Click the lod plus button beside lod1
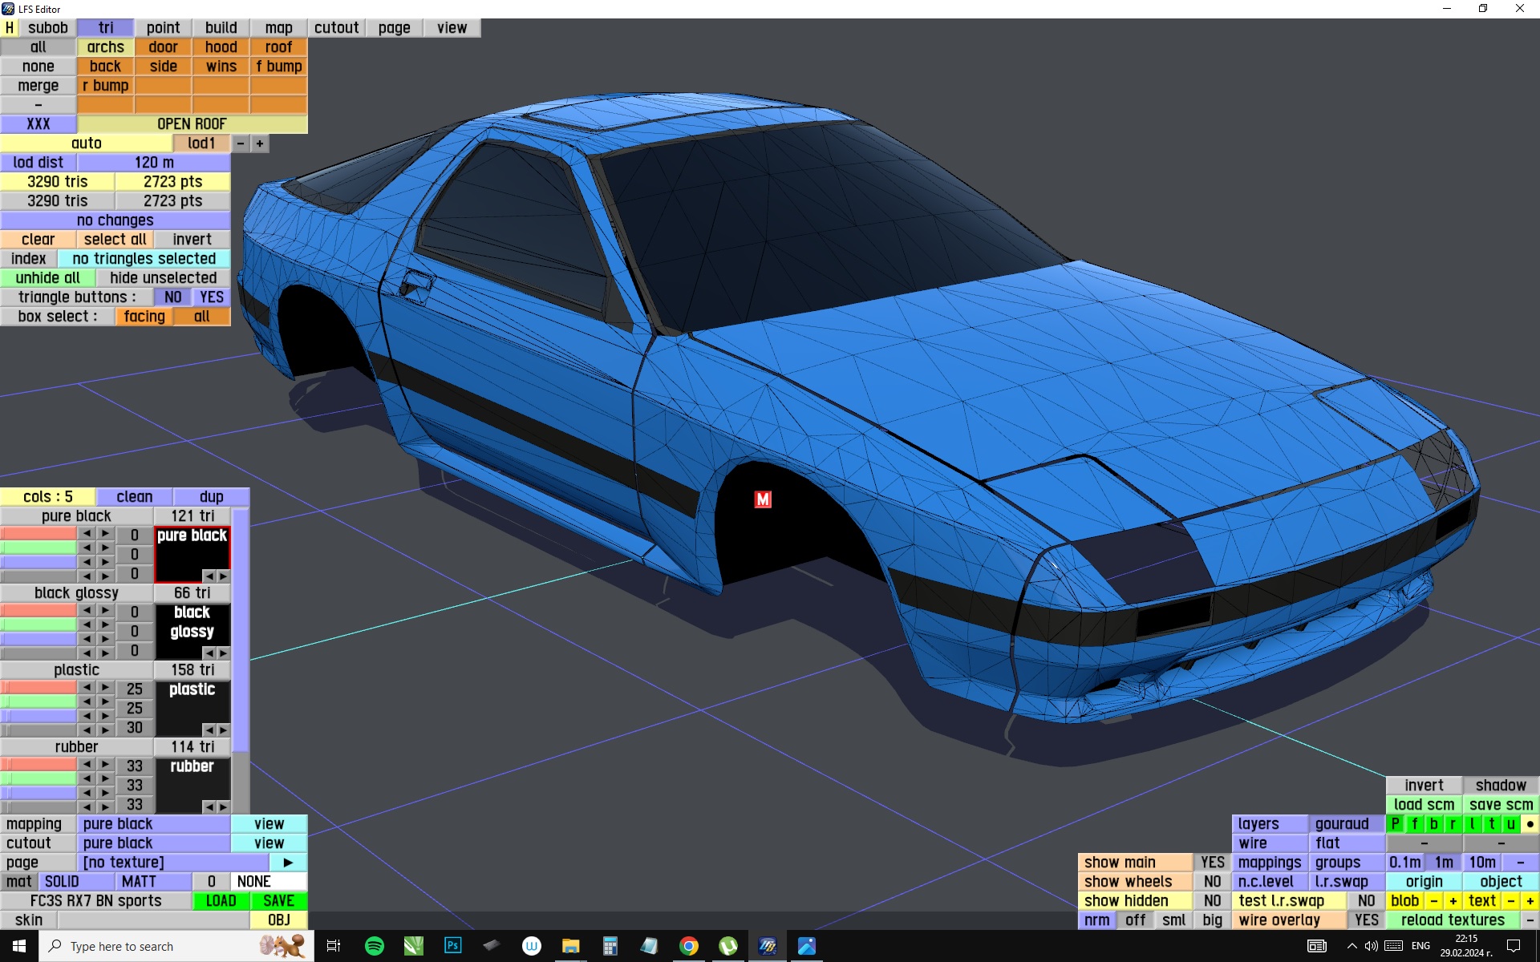The height and width of the screenshot is (962, 1540). [x=260, y=143]
